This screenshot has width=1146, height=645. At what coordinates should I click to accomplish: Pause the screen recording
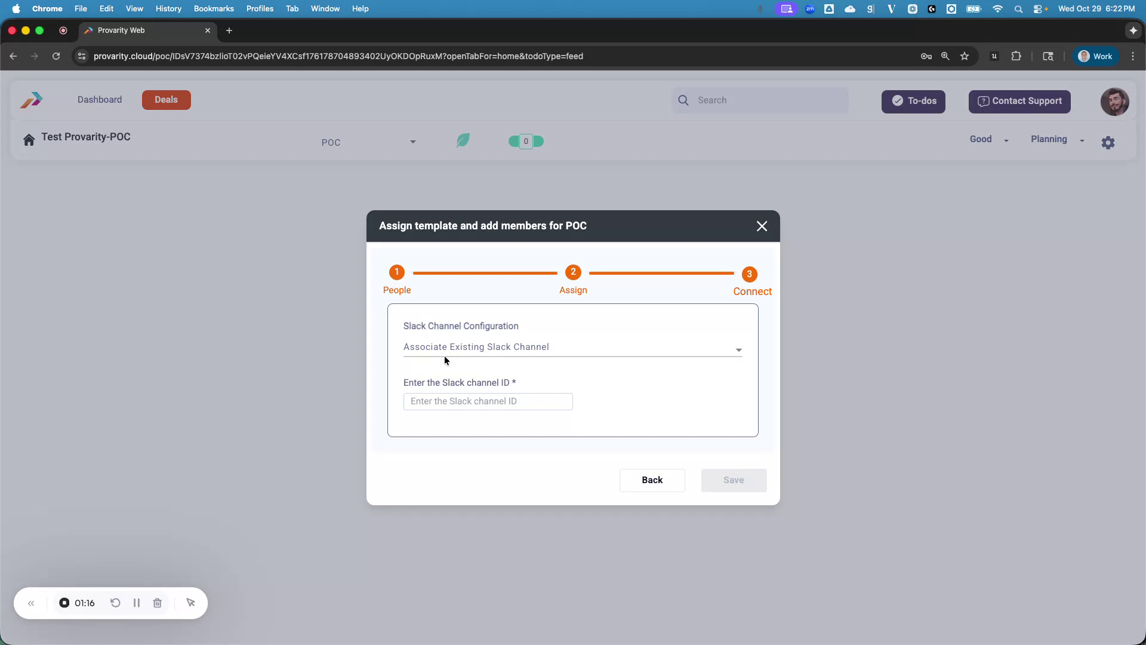136,603
